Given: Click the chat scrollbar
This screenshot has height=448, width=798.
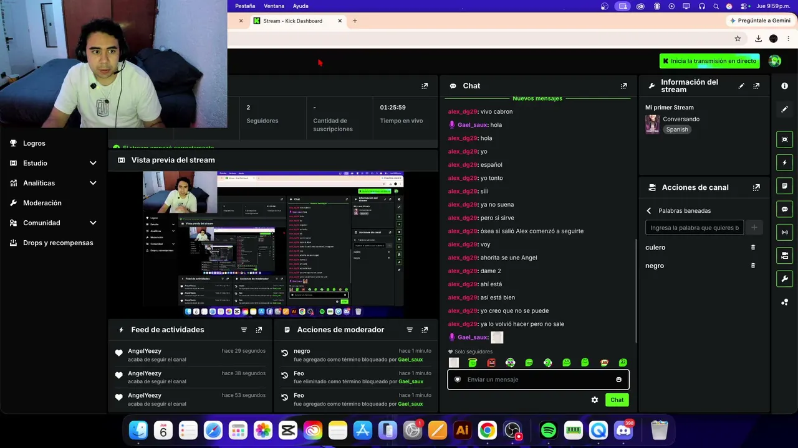Looking at the screenshot, I should pos(636,291).
